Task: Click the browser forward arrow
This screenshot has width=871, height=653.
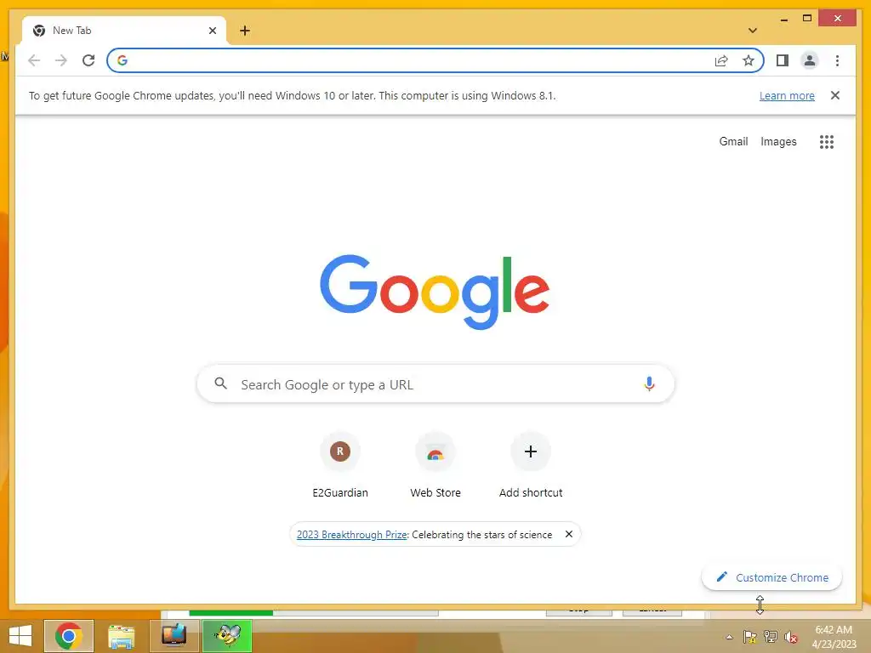Action: pyautogui.click(x=61, y=60)
